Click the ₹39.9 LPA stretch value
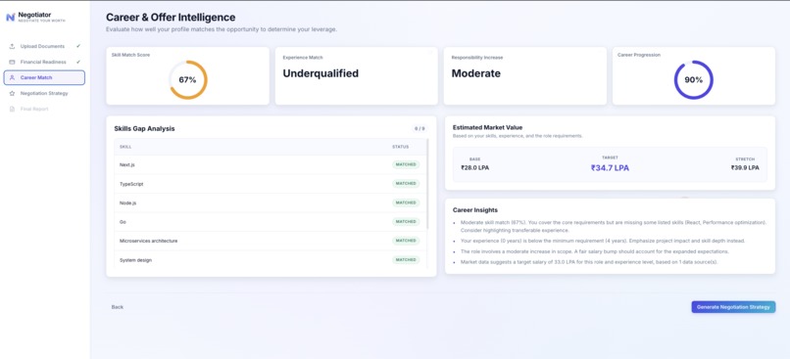 coord(745,168)
